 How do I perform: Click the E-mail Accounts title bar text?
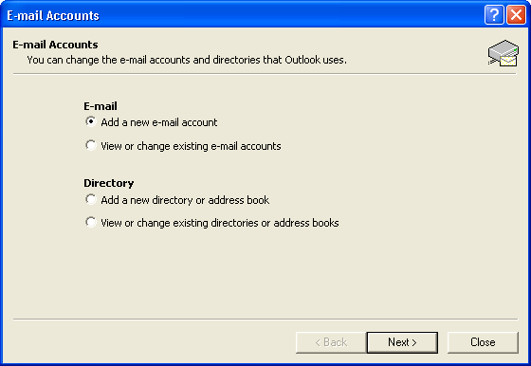point(53,15)
